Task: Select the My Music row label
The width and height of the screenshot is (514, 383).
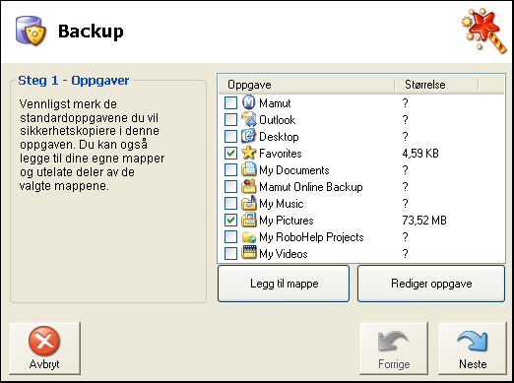Action: coord(282,204)
